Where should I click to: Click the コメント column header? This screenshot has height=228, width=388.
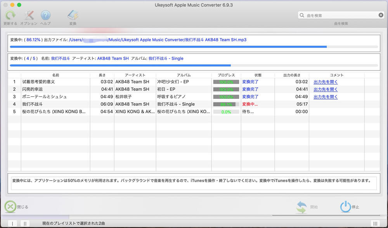point(336,75)
